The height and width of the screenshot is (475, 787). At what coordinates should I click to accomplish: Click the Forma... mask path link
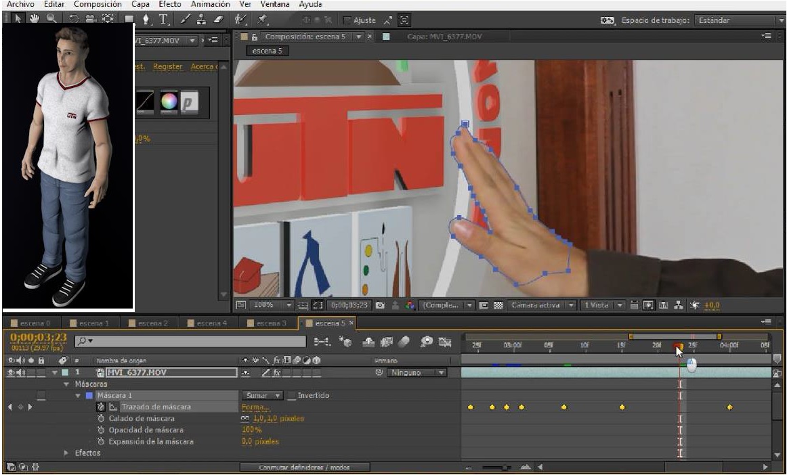pos(255,407)
